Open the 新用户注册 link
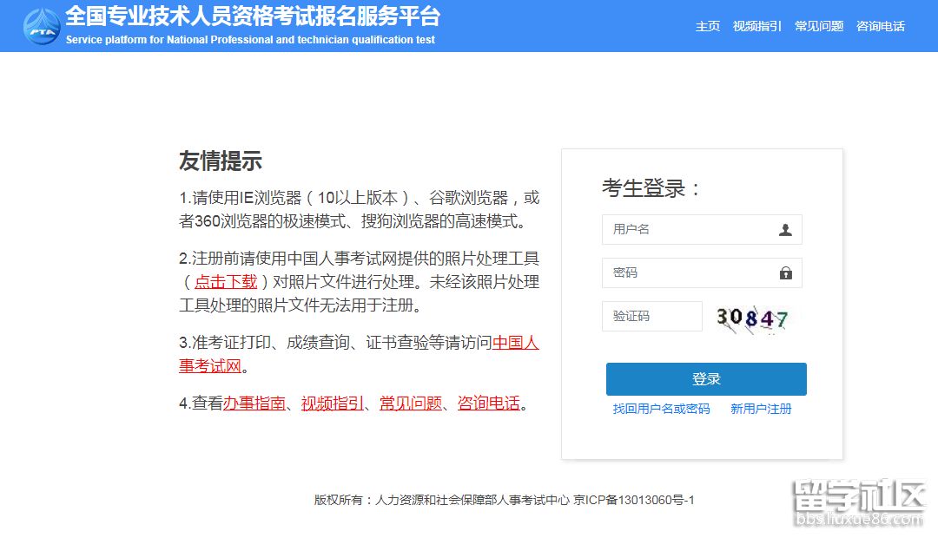The image size is (938, 538). pos(761,409)
